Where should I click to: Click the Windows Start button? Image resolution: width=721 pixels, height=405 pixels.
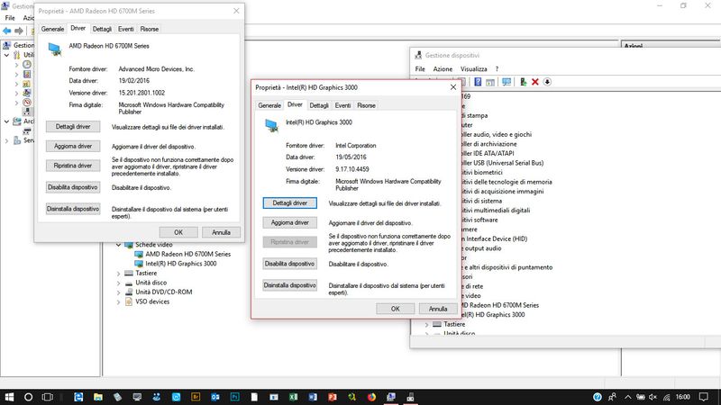[9, 397]
